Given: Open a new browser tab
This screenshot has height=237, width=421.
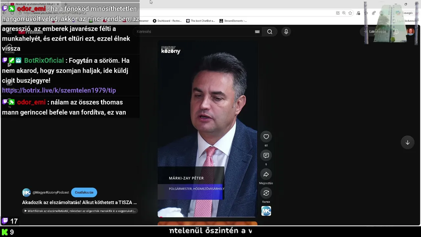Looking at the screenshot, I should click(x=65, y=4).
